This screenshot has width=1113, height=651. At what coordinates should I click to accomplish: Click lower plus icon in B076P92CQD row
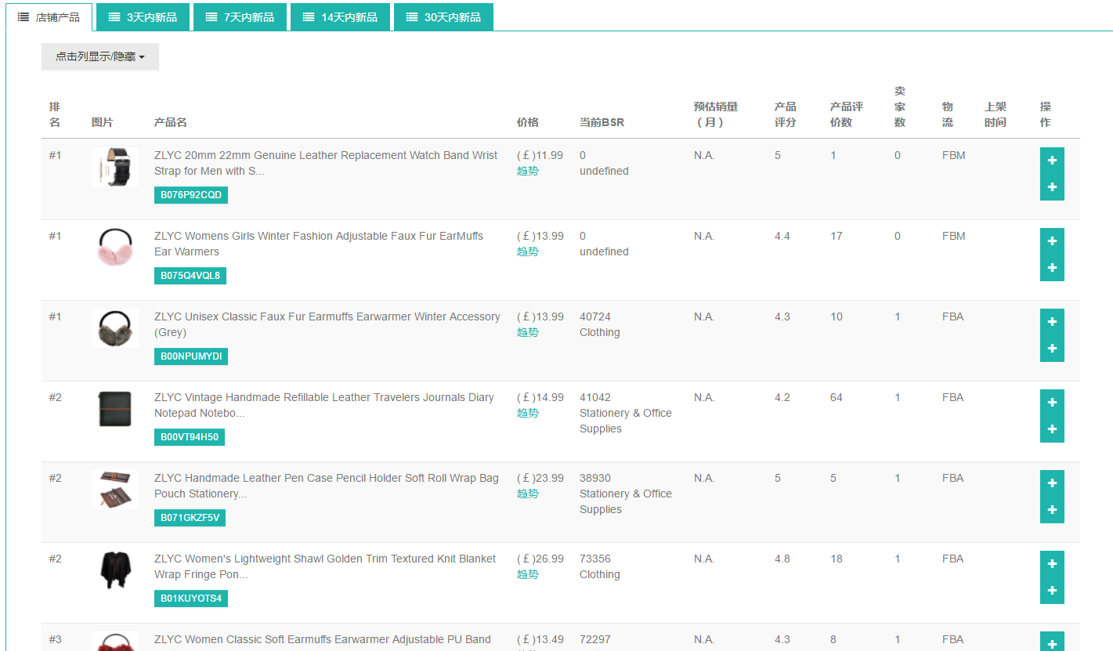[x=1052, y=187]
